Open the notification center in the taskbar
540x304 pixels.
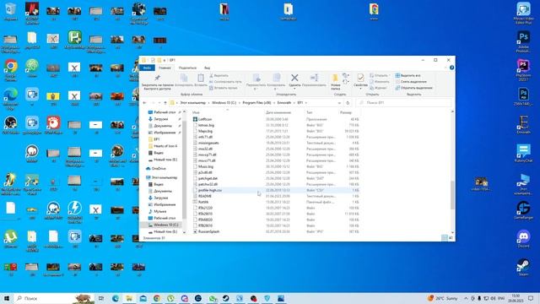pyautogui.click(x=531, y=298)
